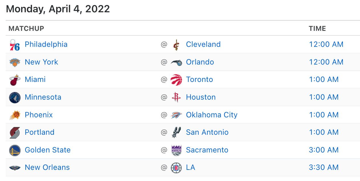This screenshot has height=181, width=360.
Task: Click 12:00 AM time for Philadelphia game
Action: 326,44
